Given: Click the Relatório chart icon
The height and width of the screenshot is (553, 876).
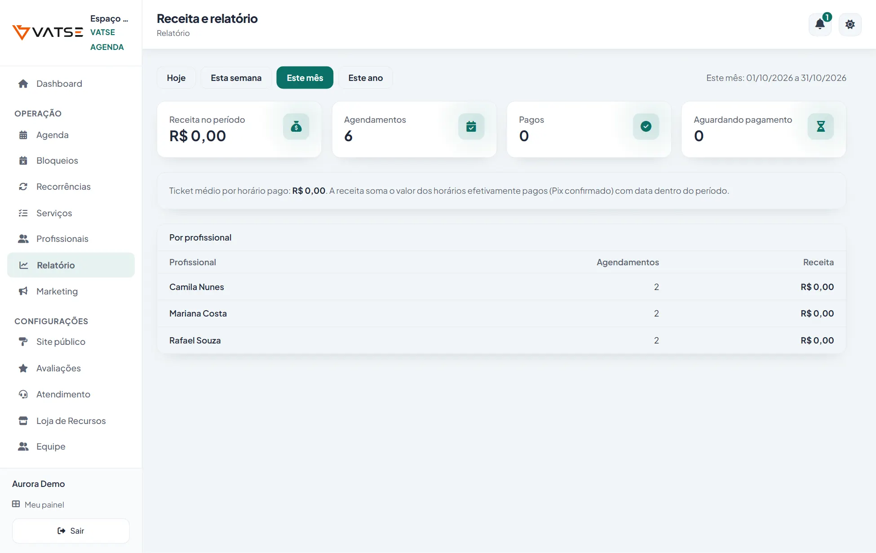Looking at the screenshot, I should [24, 265].
